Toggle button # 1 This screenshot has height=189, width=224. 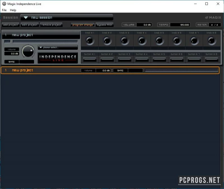pyautogui.click(x=90, y=59)
